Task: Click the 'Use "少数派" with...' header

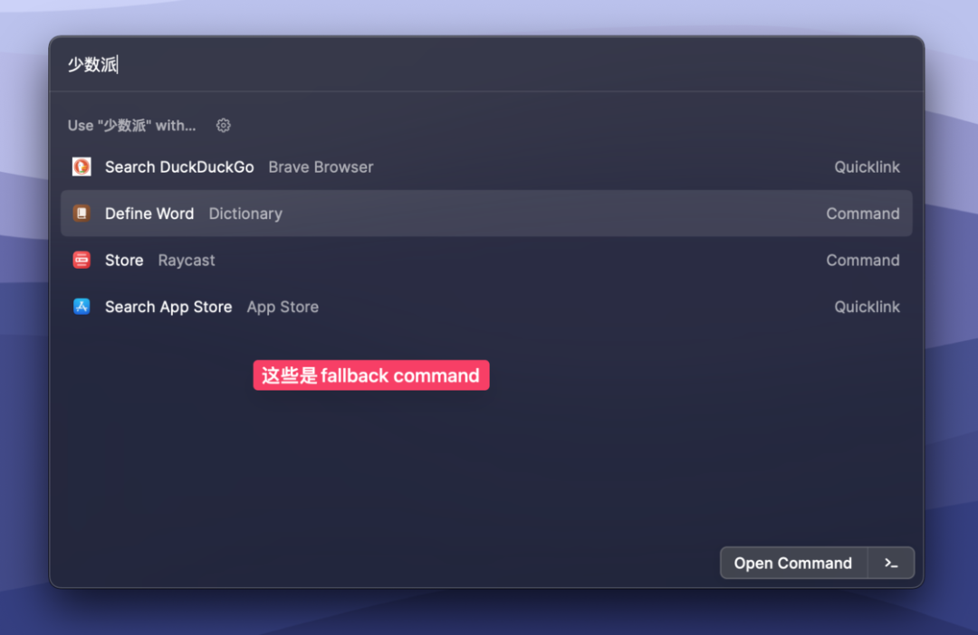Action: point(131,125)
